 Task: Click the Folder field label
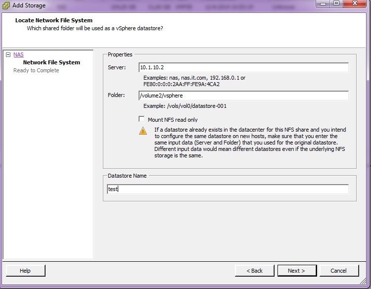116,95
